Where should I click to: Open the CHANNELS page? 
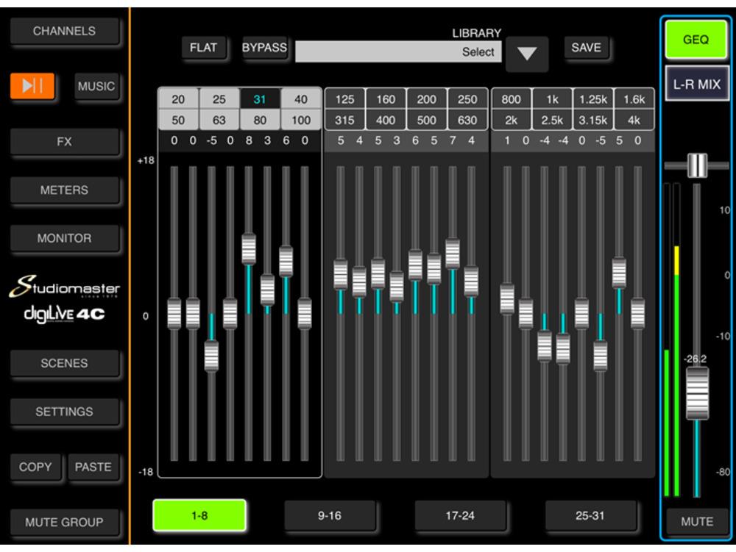(64, 32)
